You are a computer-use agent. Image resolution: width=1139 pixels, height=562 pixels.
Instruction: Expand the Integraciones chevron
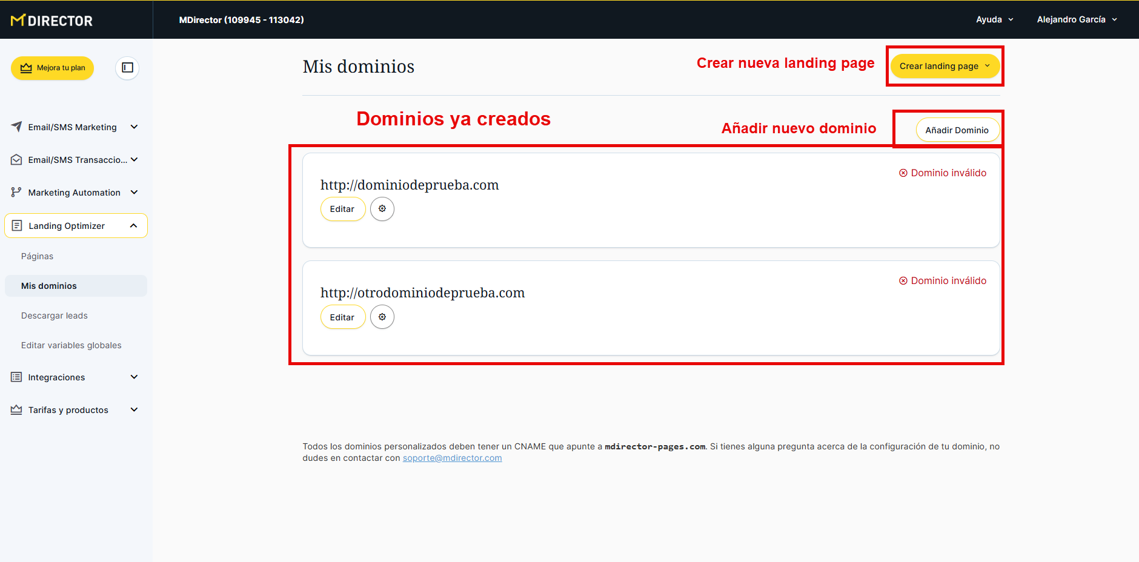(134, 377)
